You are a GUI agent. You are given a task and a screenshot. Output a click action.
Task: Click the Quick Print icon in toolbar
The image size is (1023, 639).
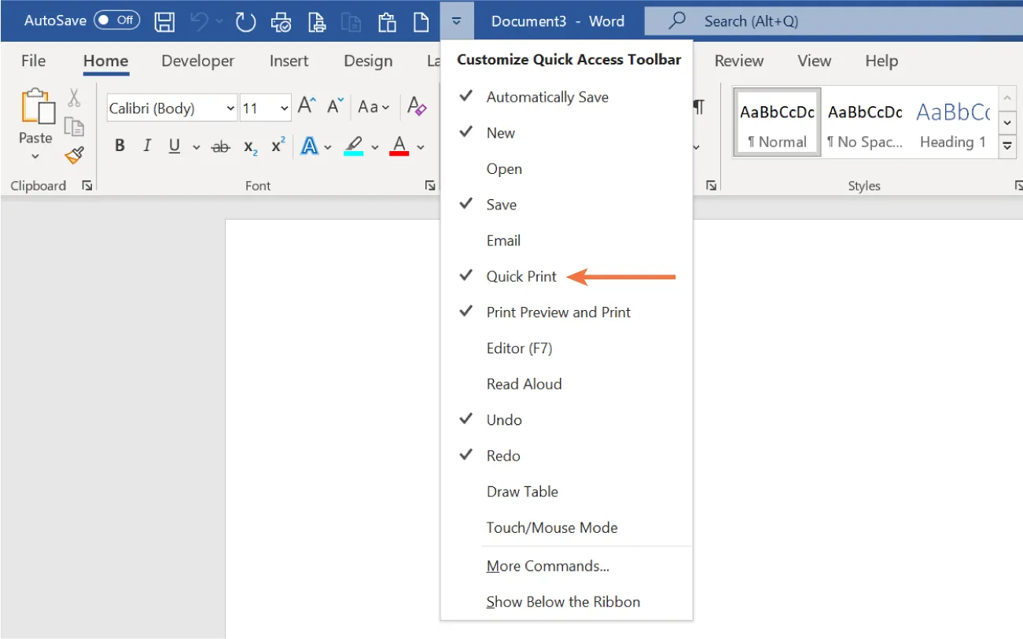coord(280,21)
